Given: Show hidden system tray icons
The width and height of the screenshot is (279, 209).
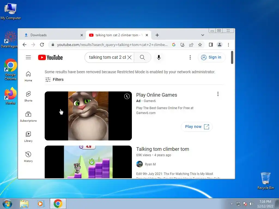Looking at the screenshot, I should [x=232, y=204].
